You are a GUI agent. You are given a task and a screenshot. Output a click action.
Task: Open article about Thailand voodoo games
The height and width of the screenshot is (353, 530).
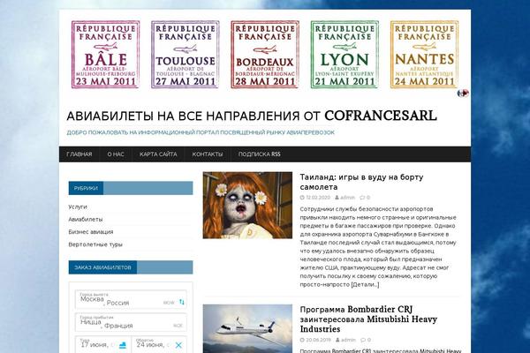point(361,182)
